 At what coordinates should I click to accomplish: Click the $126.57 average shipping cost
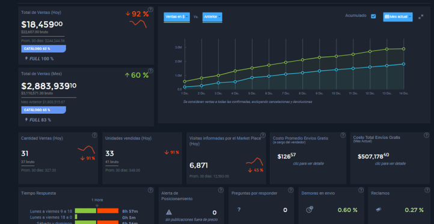coord(287,156)
